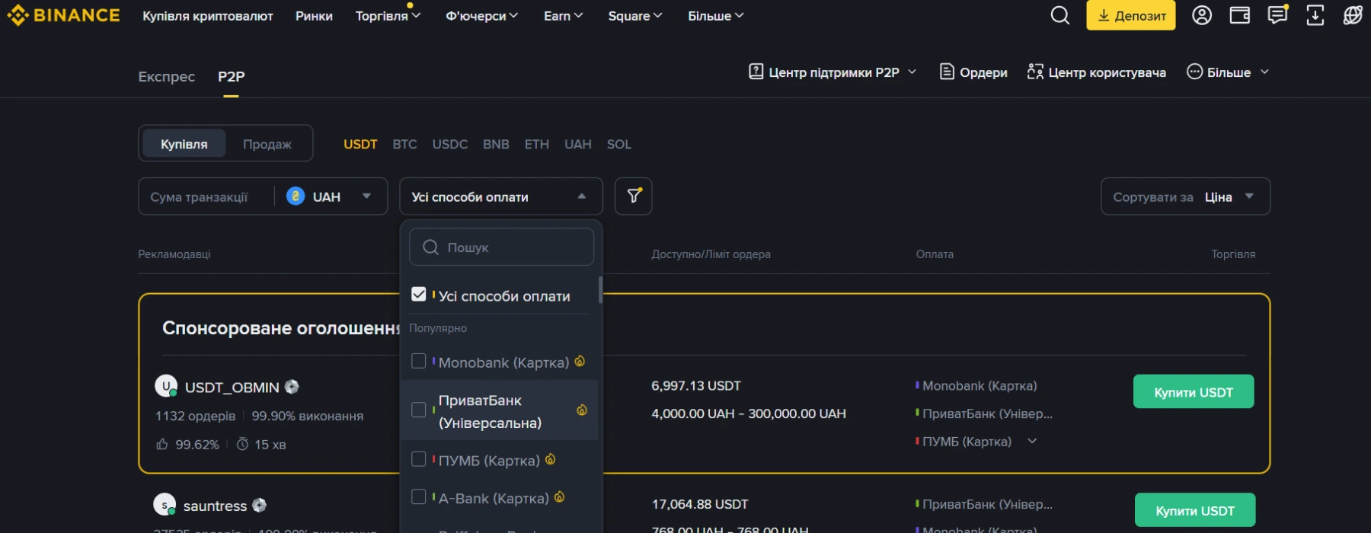This screenshot has width=1371, height=533.
Task: Select the USDC crypto tab
Action: [450, 144]
